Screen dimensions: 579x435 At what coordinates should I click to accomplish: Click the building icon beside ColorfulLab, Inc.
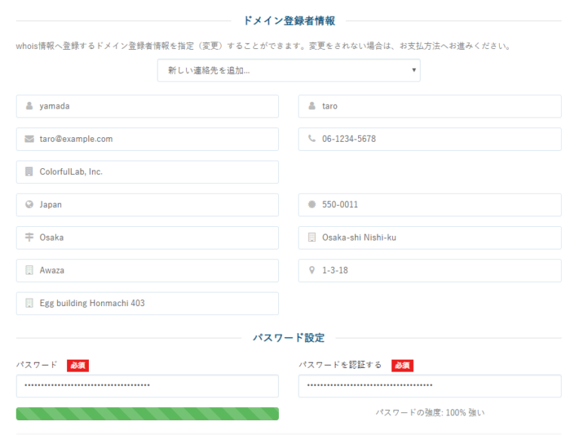[x=29, y=172]
